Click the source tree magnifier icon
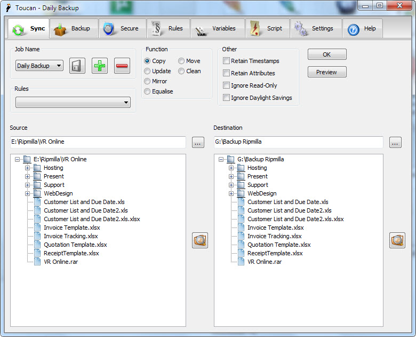The width and height of the screenshot is (416, 337). click(200, 240)
